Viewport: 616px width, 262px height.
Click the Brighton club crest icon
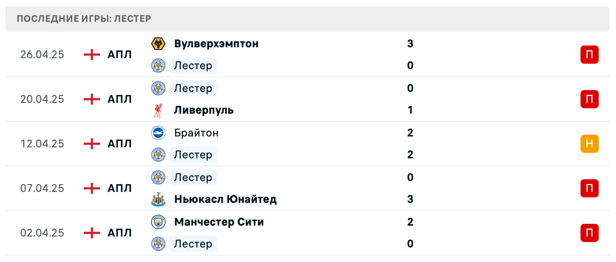tap(158, 133)
